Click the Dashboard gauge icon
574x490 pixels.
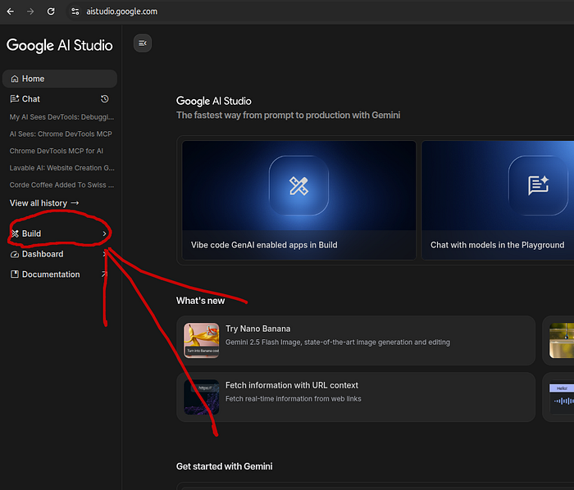15,254
